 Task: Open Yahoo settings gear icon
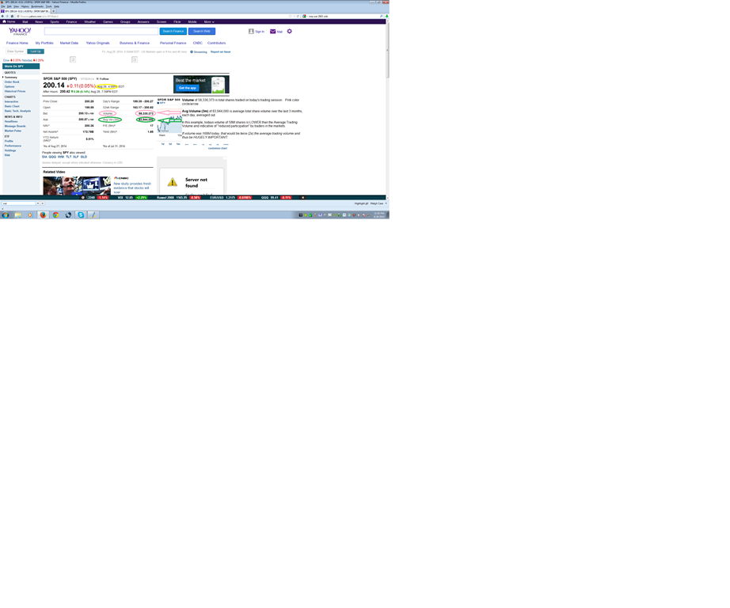pos(290,31)
